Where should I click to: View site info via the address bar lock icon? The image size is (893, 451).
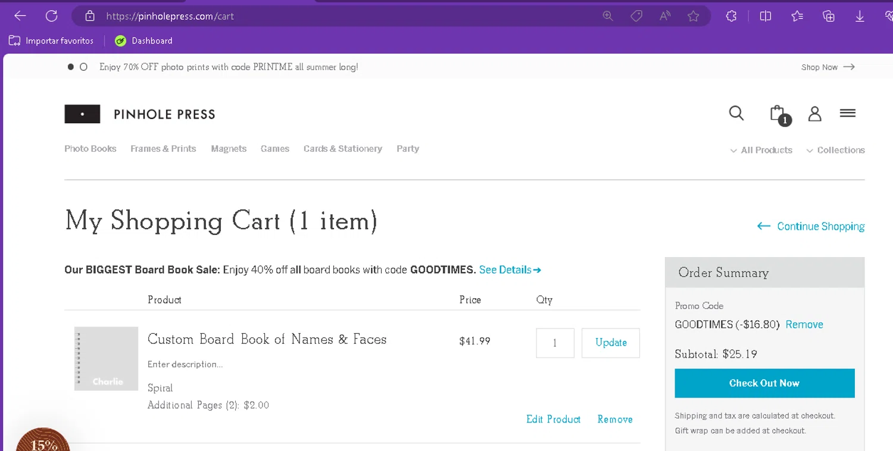90,16
